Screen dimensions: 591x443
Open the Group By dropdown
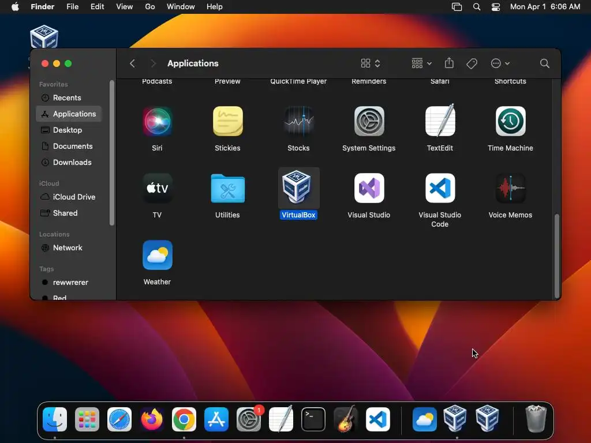pos(421,63)
